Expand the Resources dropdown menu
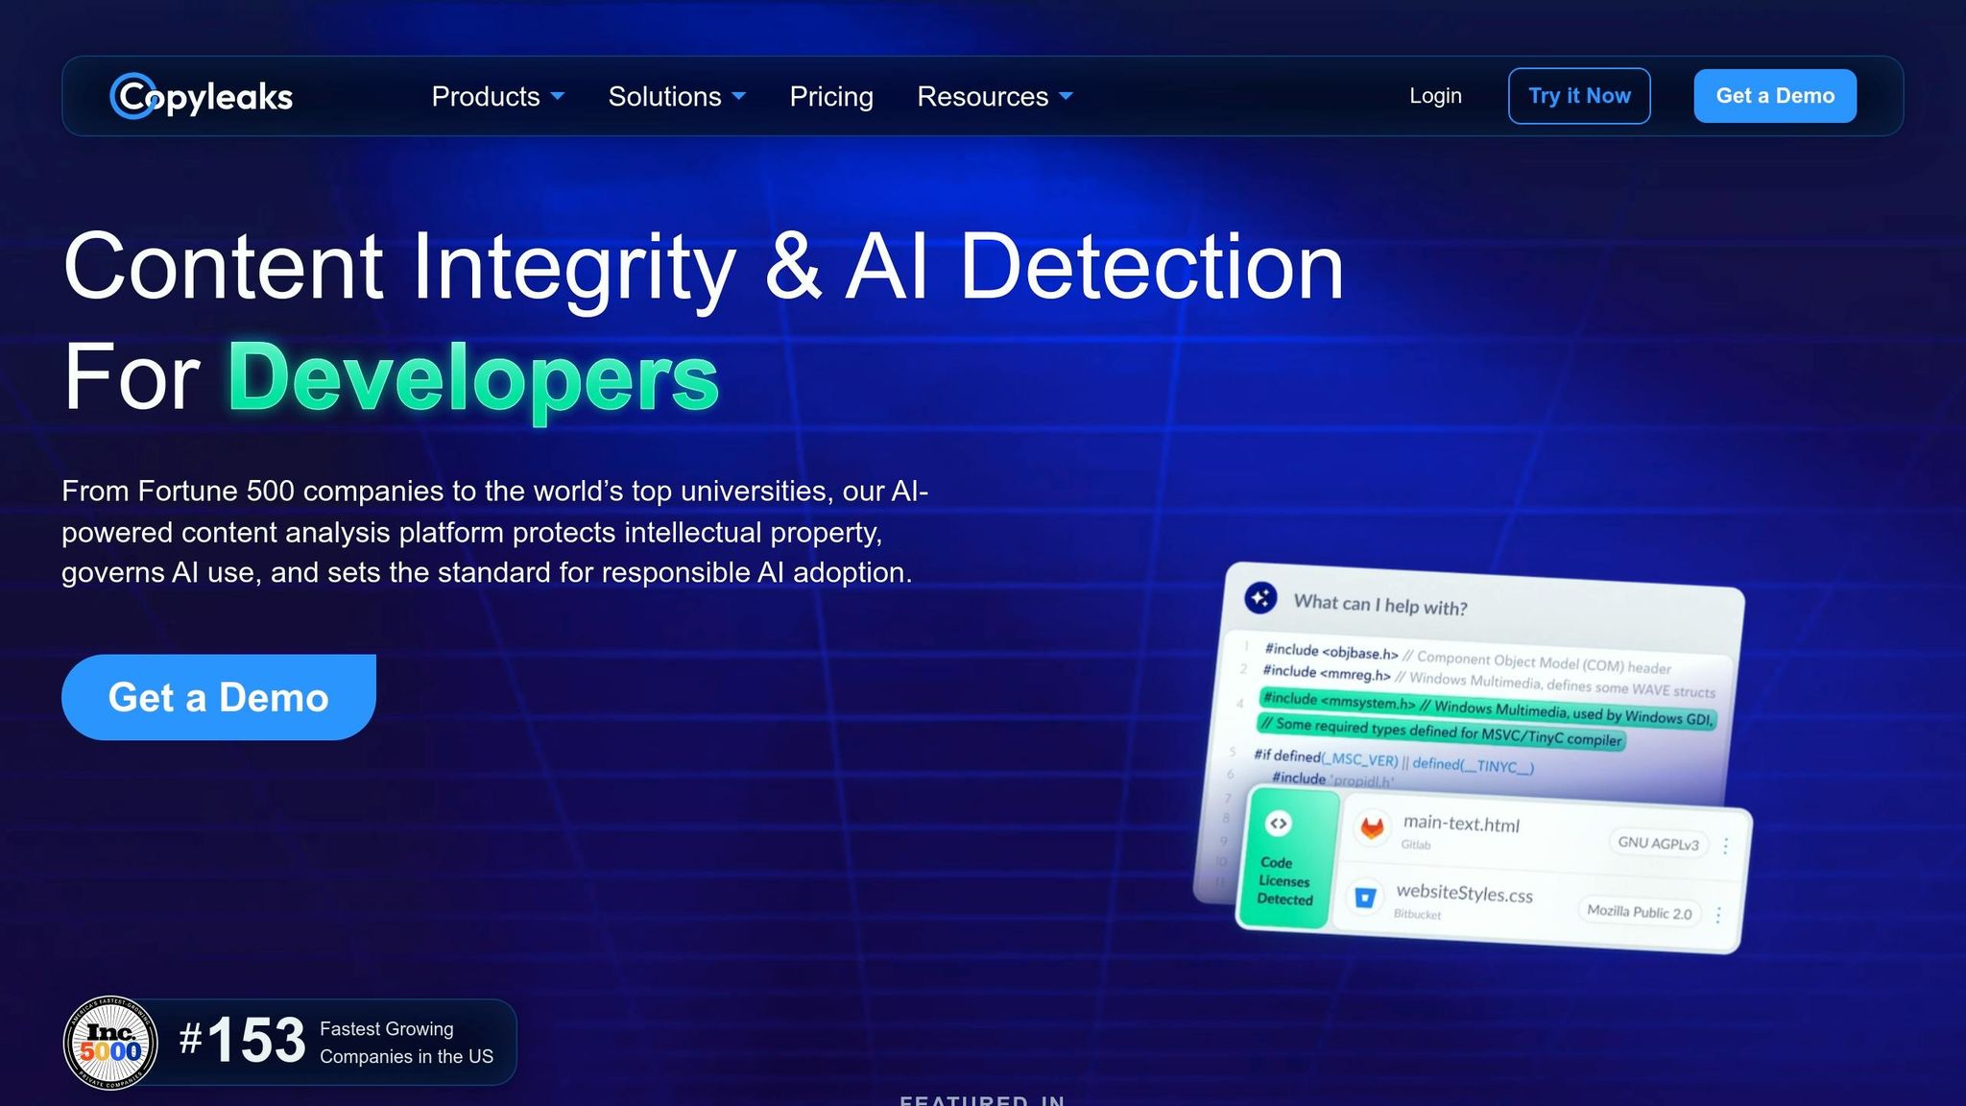Viewport: 1966px width, 1106px height. point(994,96)
